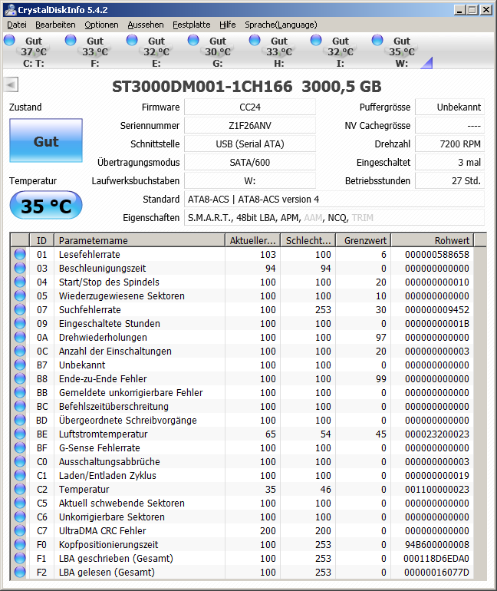The height and width of the screenshot is (591, 497).
Task: Click the Drehzahl field 7200 RPM
Action: tap(450, 144)
